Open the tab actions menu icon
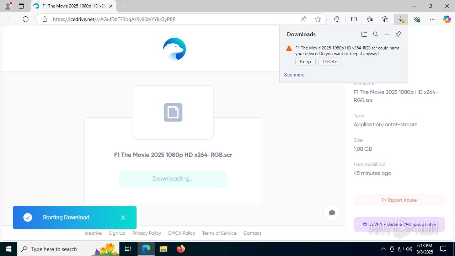 coord(21,6)
